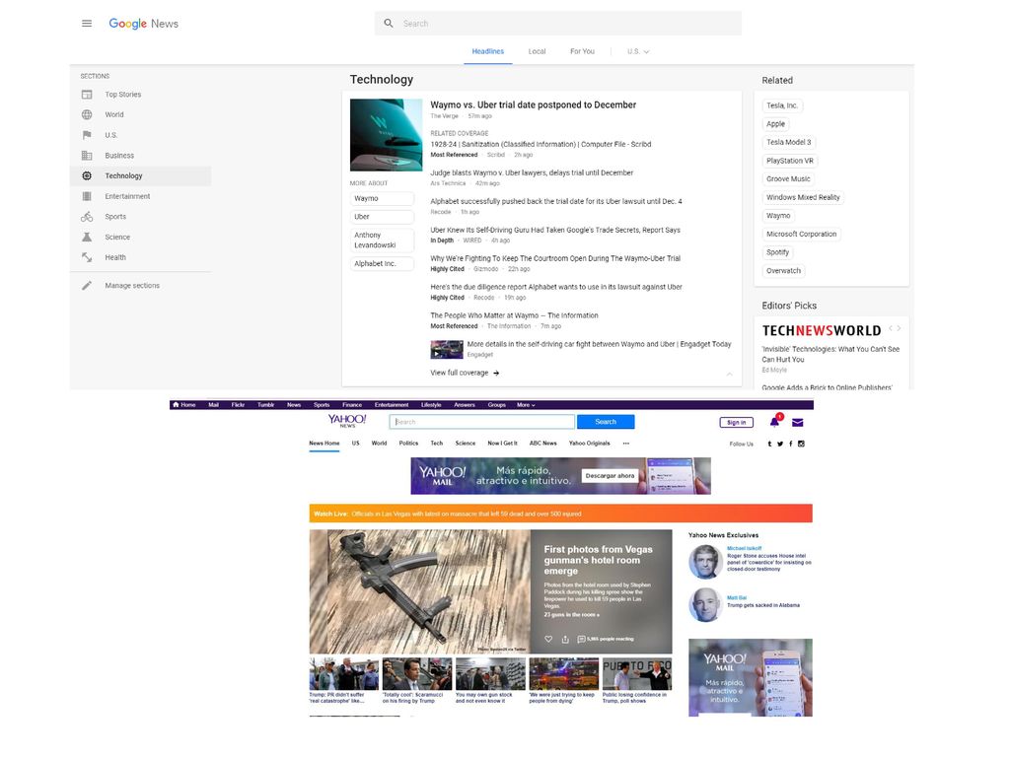Open the Waymo vs. Uber trial headline
This screenshot has height=757, width=1010.
pos(534,104)
